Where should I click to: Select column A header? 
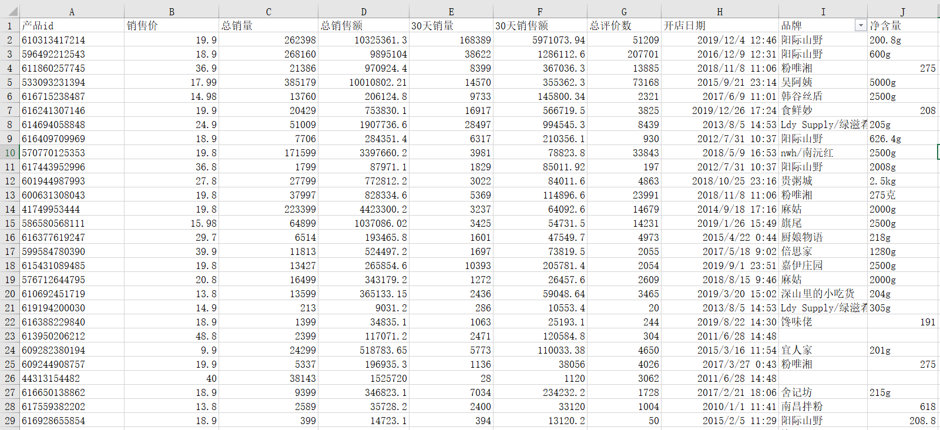pos(72,11)
